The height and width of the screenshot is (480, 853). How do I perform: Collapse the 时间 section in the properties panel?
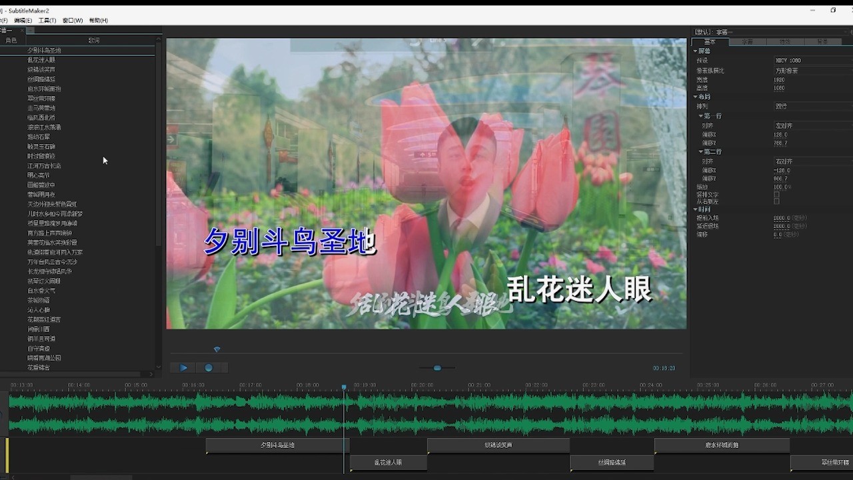695,209
